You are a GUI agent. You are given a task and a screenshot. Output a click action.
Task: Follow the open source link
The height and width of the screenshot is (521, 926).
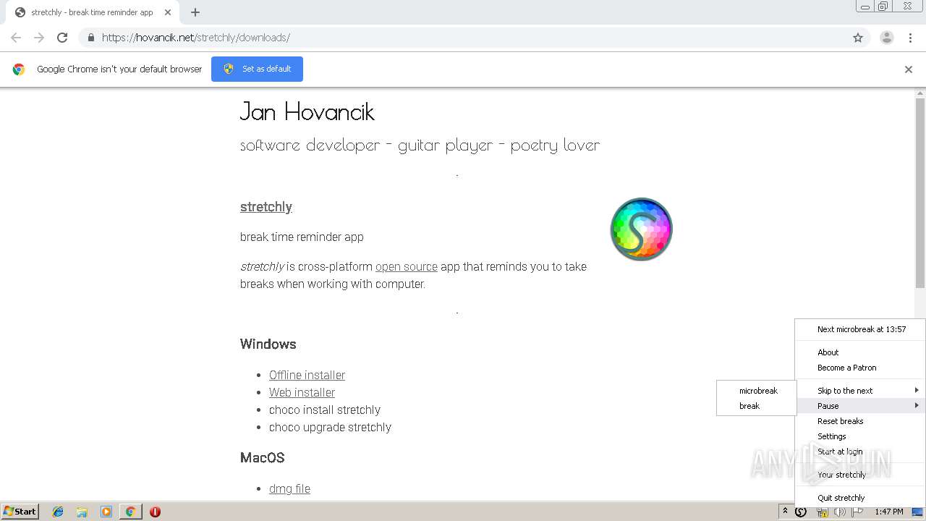click(407, 266)
